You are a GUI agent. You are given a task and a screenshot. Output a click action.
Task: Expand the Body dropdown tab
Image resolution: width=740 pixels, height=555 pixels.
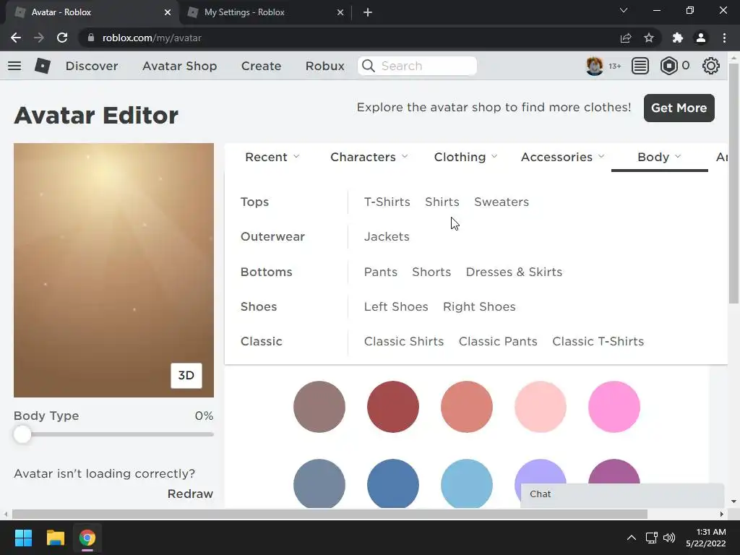pos(659,157)
